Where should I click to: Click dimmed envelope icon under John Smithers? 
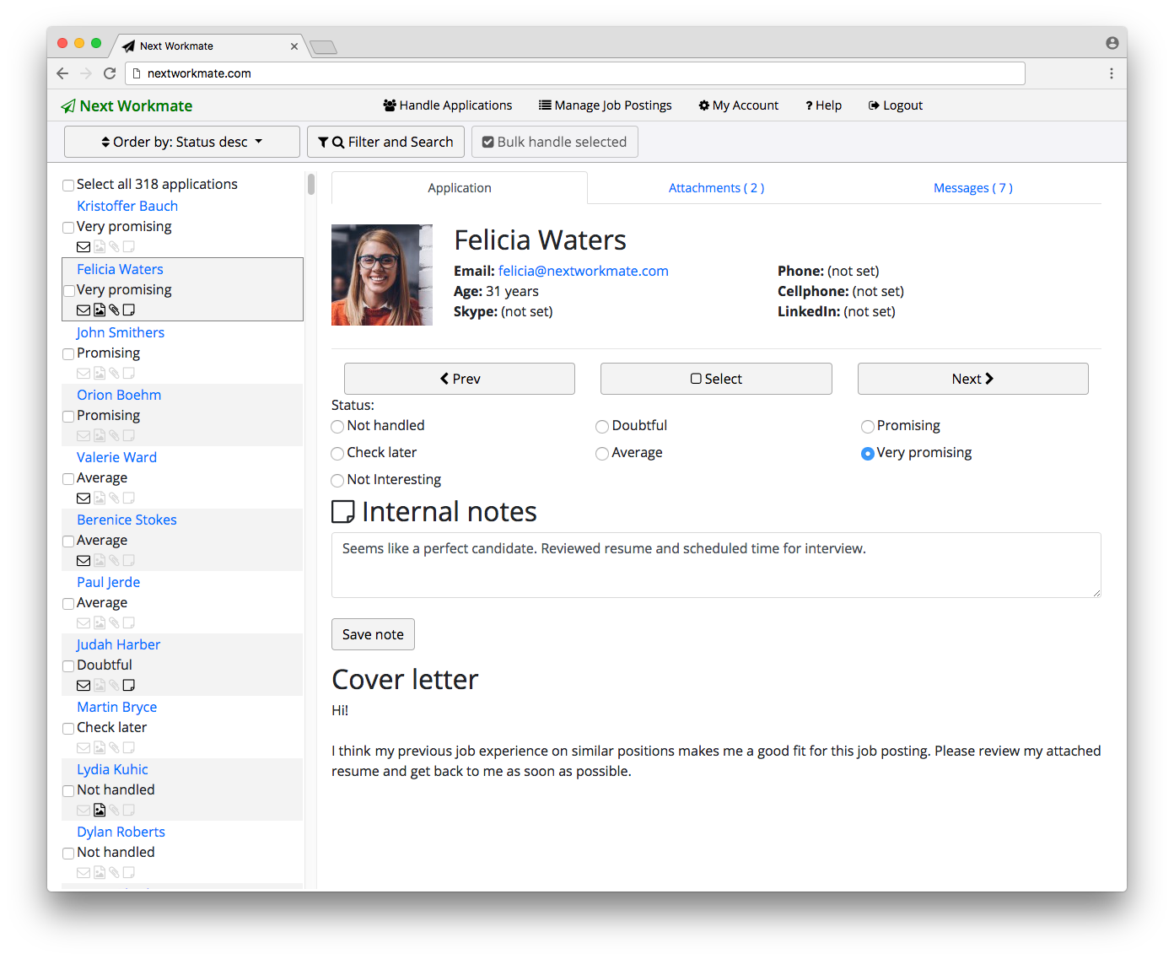coord(83,374)
